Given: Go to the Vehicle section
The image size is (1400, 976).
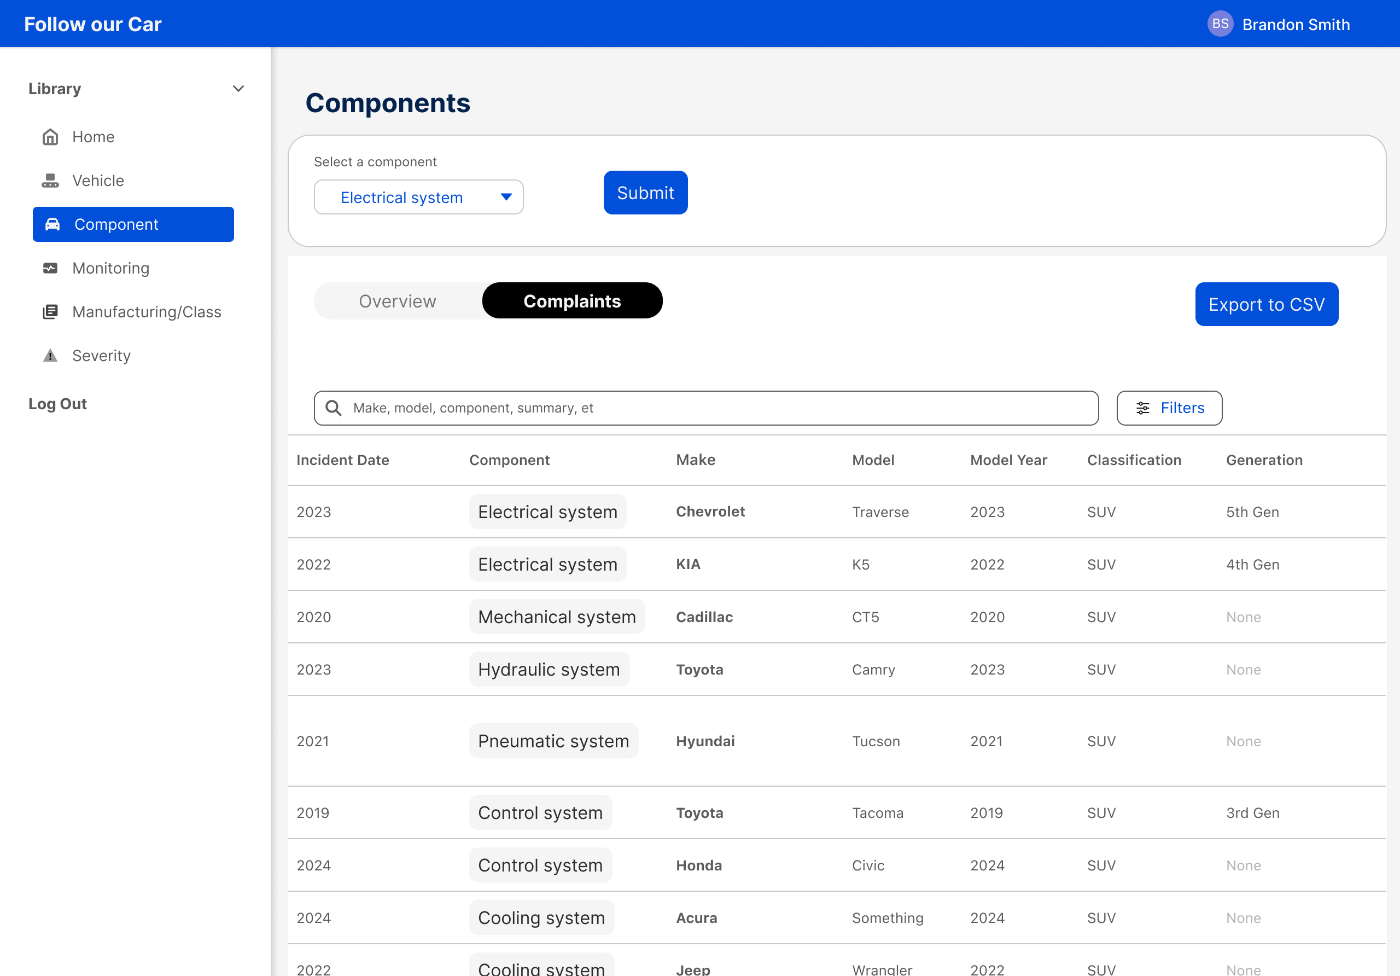Looking at the screenshot, I should [98, 181].
